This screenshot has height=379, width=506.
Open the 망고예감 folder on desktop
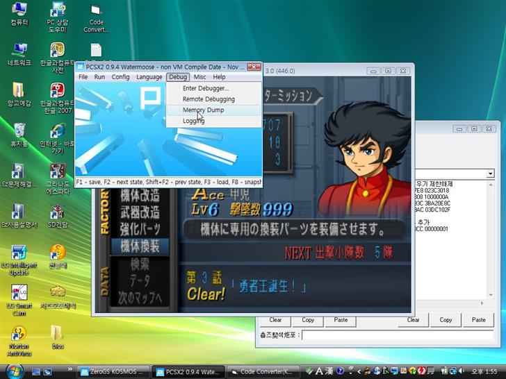(19, 94)
